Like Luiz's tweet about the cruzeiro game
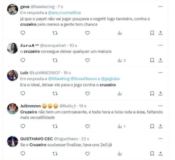Viewport: 175px width, 160px height. pos(87,93)
